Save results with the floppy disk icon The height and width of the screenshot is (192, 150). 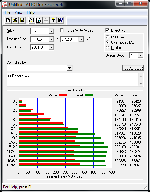coord(22,20)
